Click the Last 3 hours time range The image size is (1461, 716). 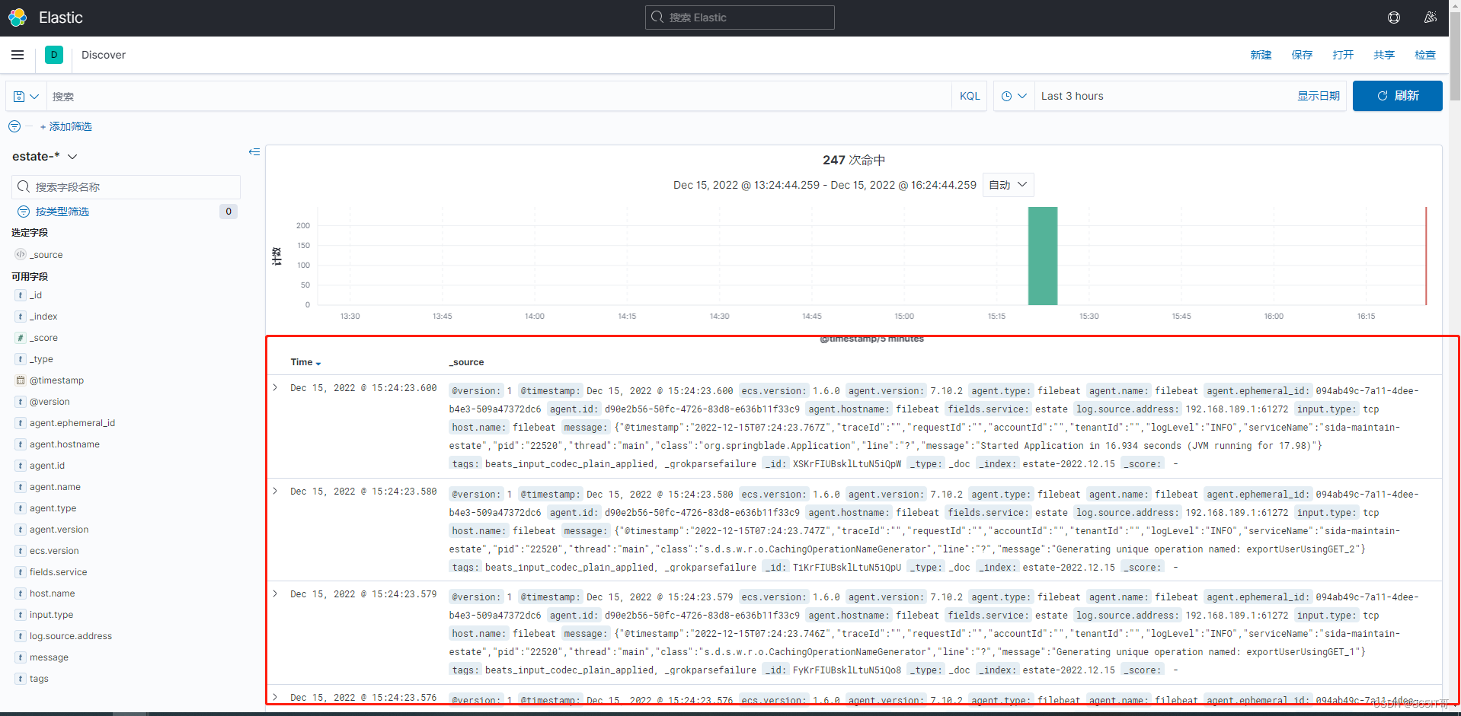(1073, 96)
